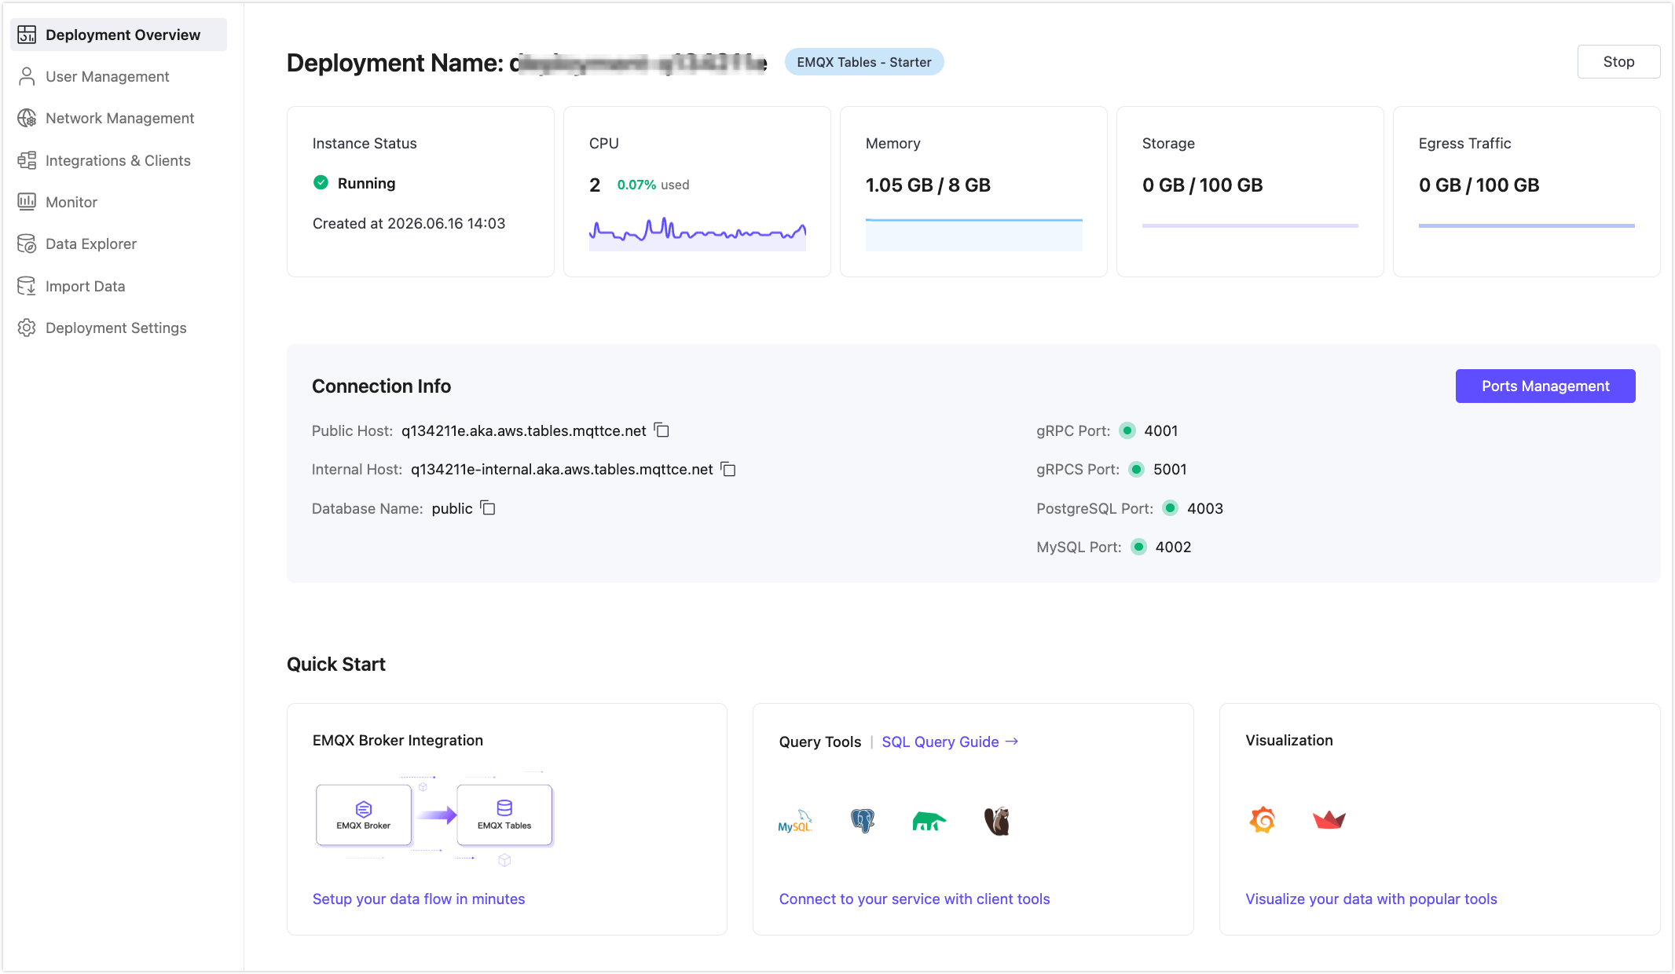Click Setup your data flow in minutes
Screen dimensions: 1675x974
[x=419, y=899]
